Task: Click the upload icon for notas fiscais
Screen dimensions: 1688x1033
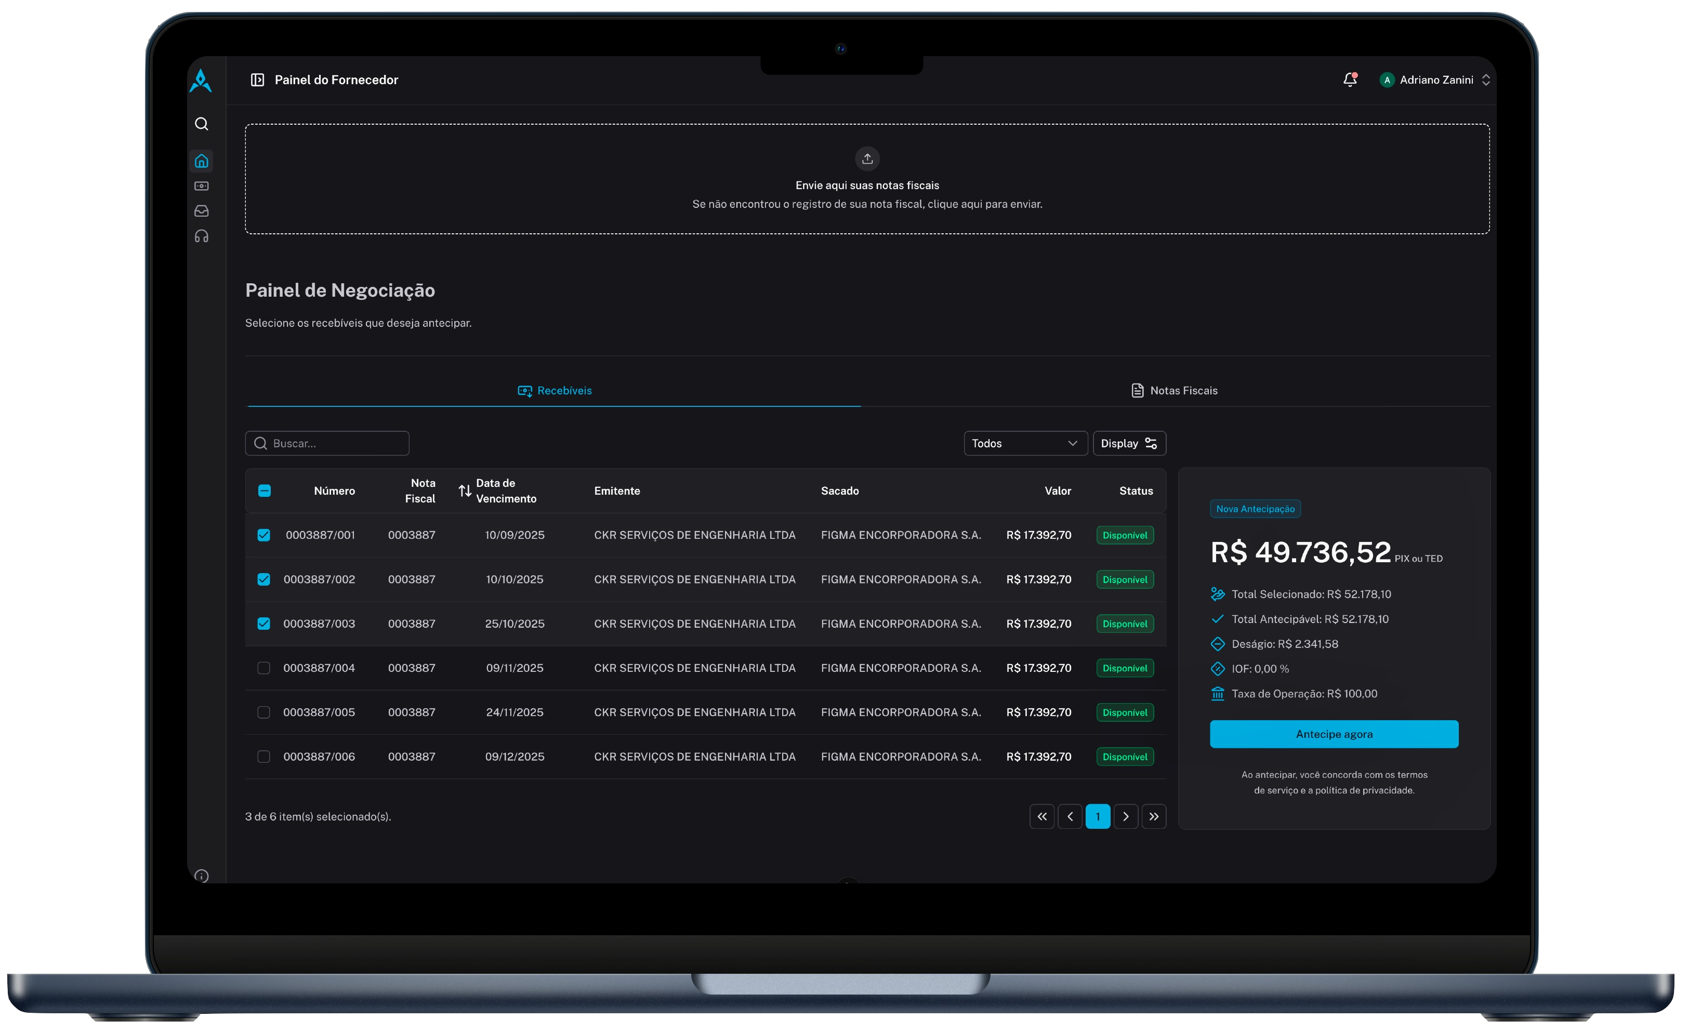Action: 867,159
